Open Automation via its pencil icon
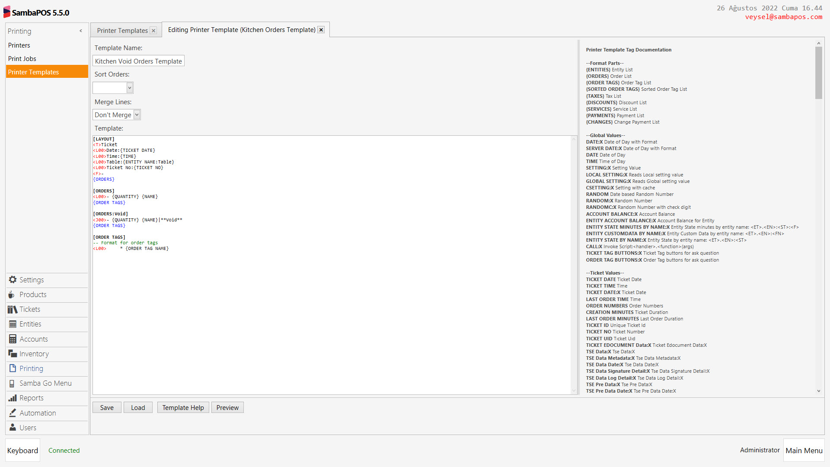Viewport: 830px width, 467px height. click(13, 413)
